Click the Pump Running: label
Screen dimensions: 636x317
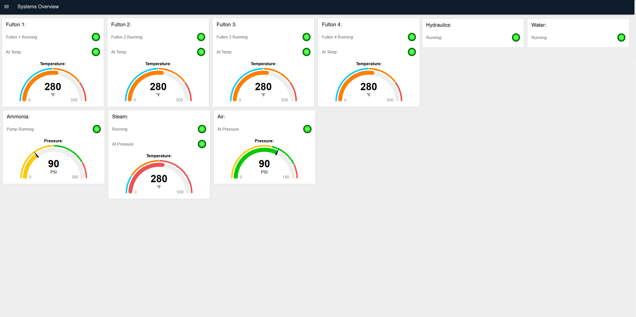point(21,129)
